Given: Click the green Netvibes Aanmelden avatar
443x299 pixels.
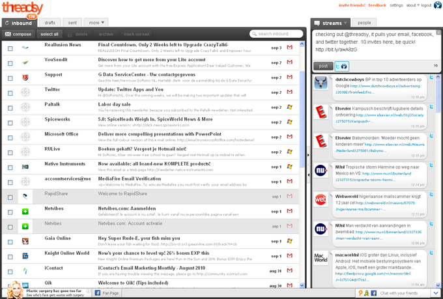Looking at the screenshot, I should [25, 212].
